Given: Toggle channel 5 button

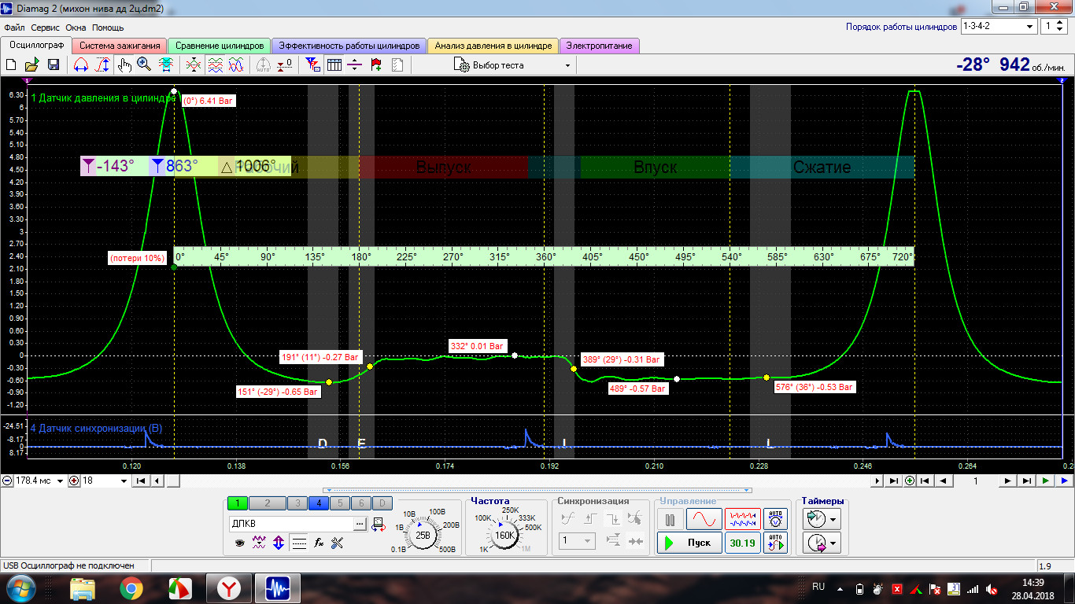Looking at the screenshot, I should (x=340, y=503).
